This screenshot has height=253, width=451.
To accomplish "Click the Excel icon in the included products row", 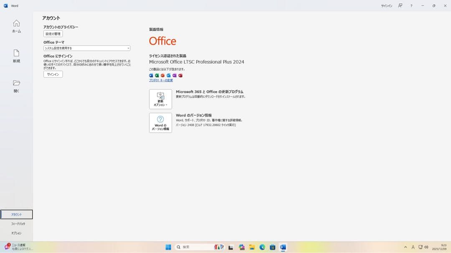I will point(157,75).
